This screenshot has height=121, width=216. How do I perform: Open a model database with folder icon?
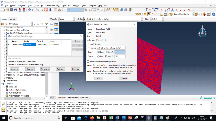[8, 10]
